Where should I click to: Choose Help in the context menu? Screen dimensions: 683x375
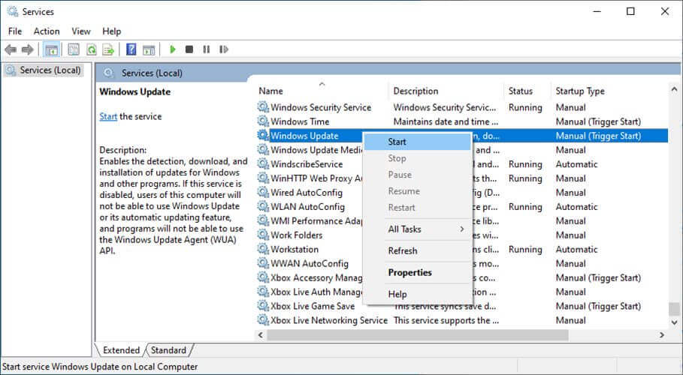point(417,294)
